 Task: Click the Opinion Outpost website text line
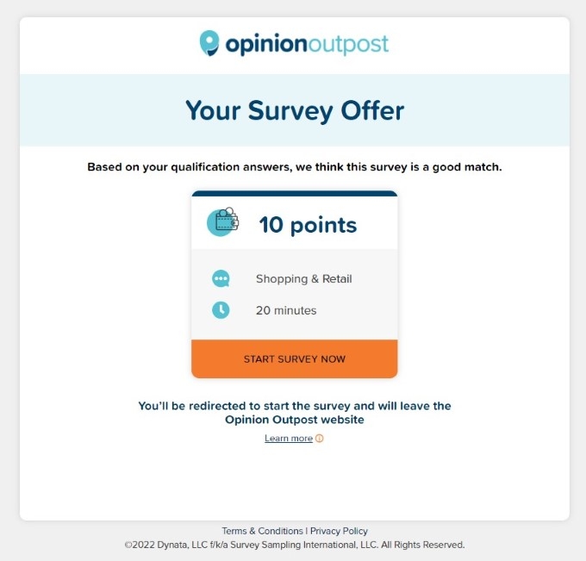tap(295, 420)
